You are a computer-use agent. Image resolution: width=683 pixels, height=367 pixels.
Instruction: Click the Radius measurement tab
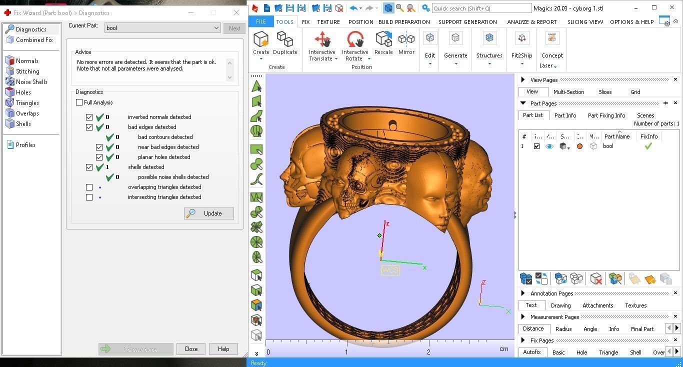[x=563, y=329]
